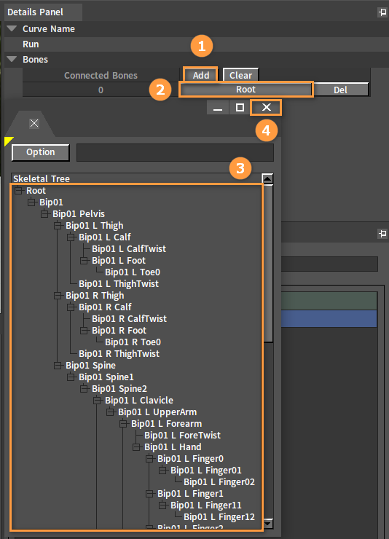This screenshot has width=389, height=539.
Task: Collapse the Bip01 L Finger11 node
Action: [162, 505]
